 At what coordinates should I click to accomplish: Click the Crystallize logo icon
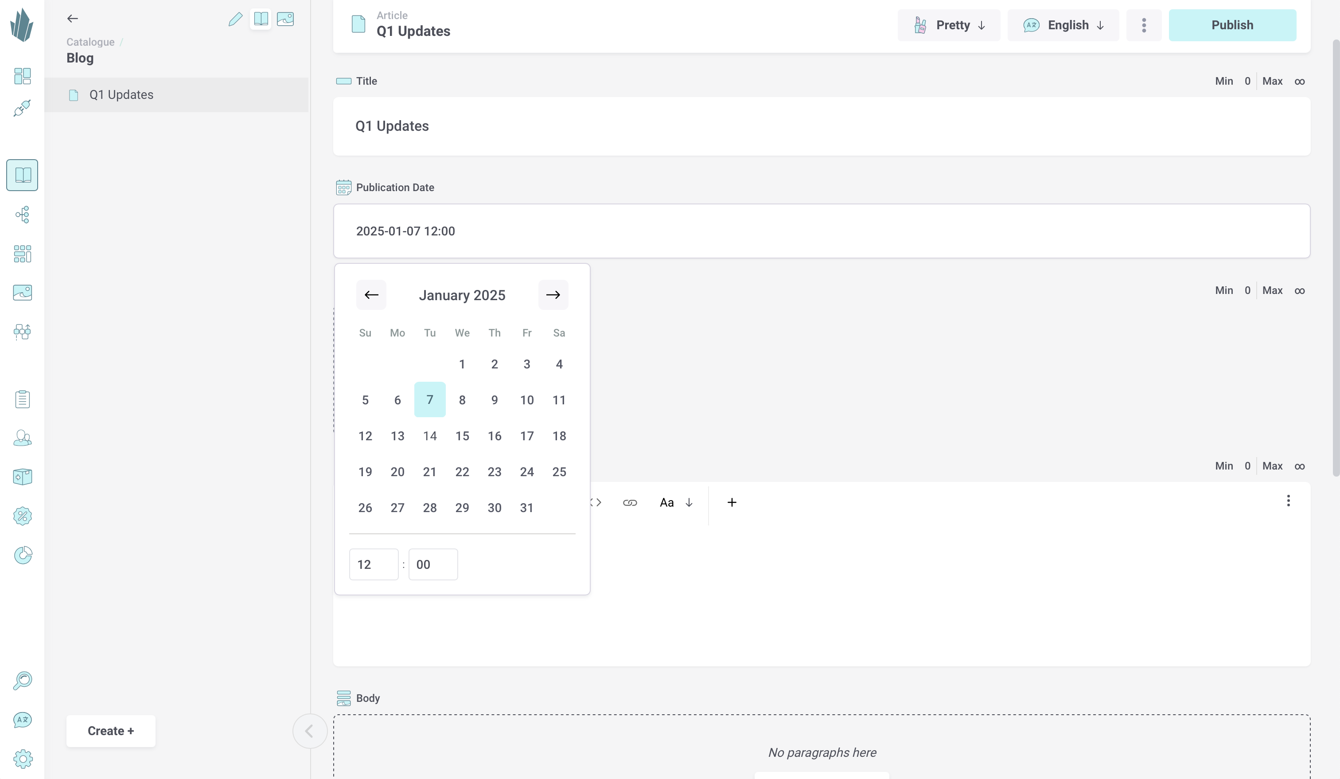[22, 25]
